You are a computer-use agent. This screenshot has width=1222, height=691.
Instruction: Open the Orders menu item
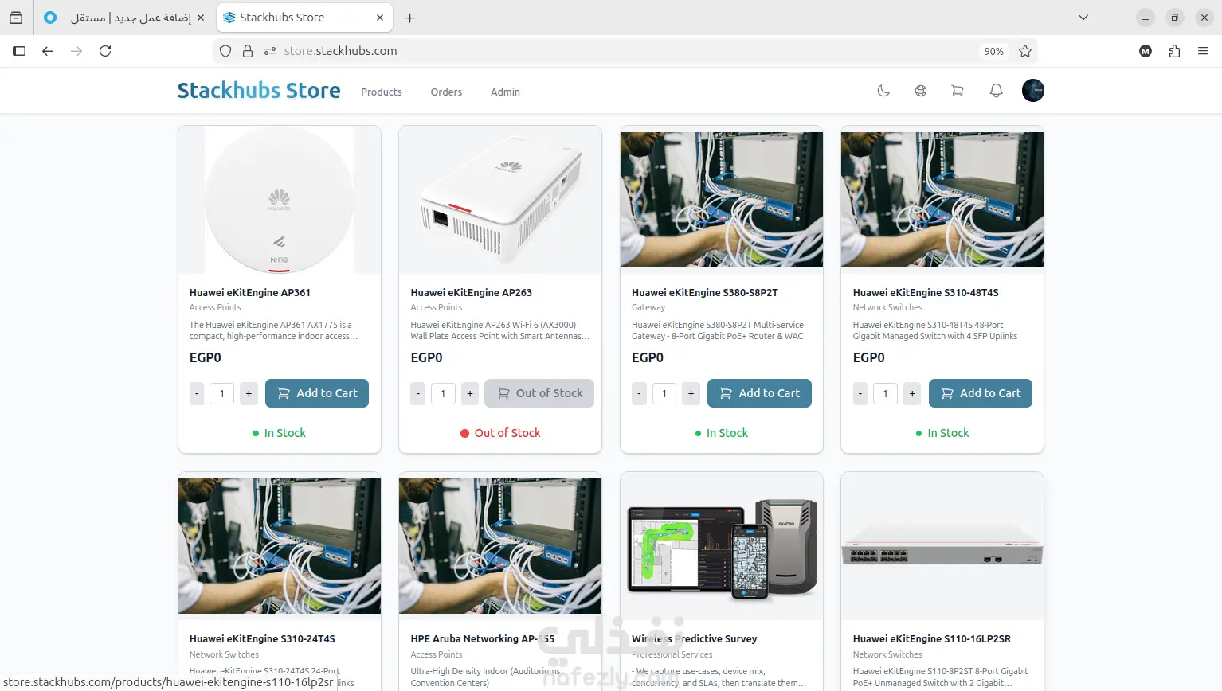pos(446,92)
